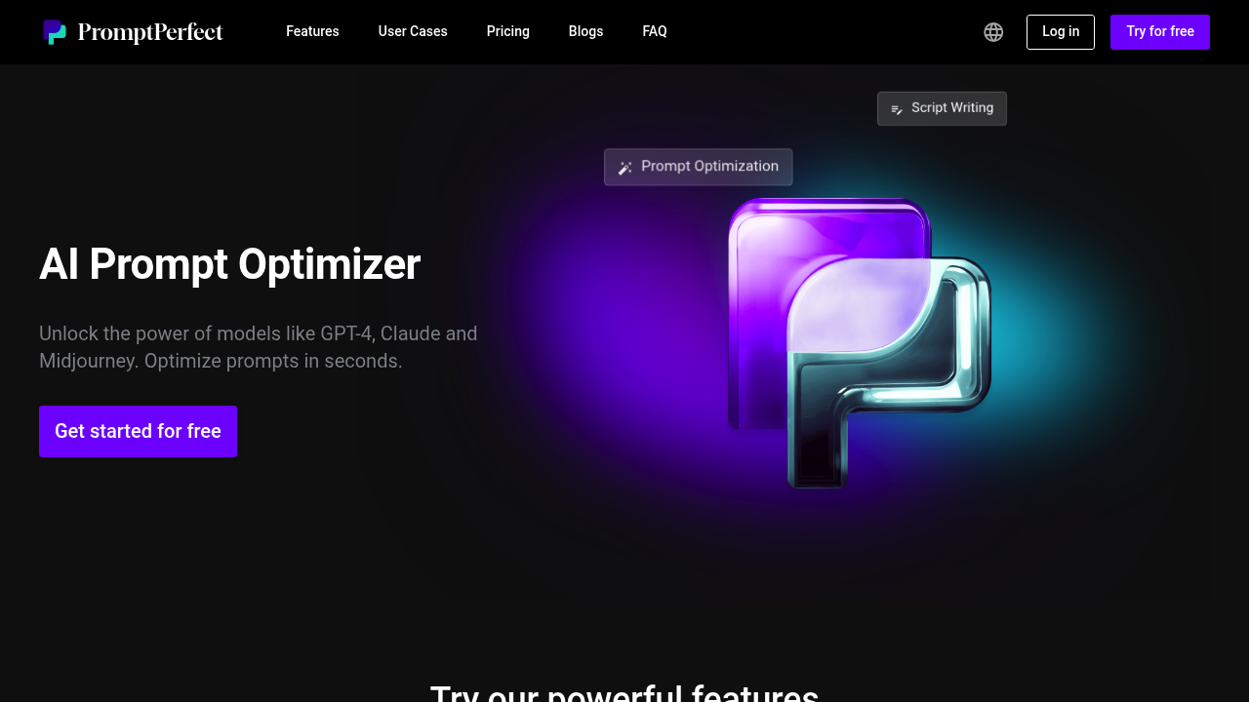Open the Pricing page
This screenshot has width=1249, height=702.
[x=507, y=31]
